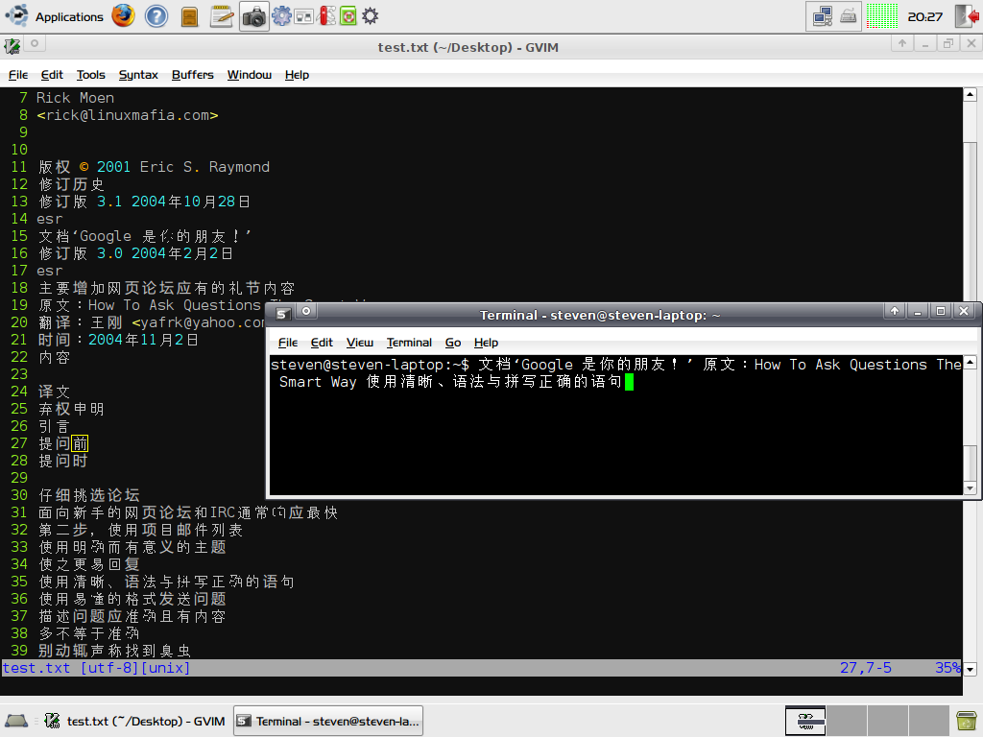Open the Terminal View menu
Viewport: 983px width, 737px height.
tap(360, 343)
